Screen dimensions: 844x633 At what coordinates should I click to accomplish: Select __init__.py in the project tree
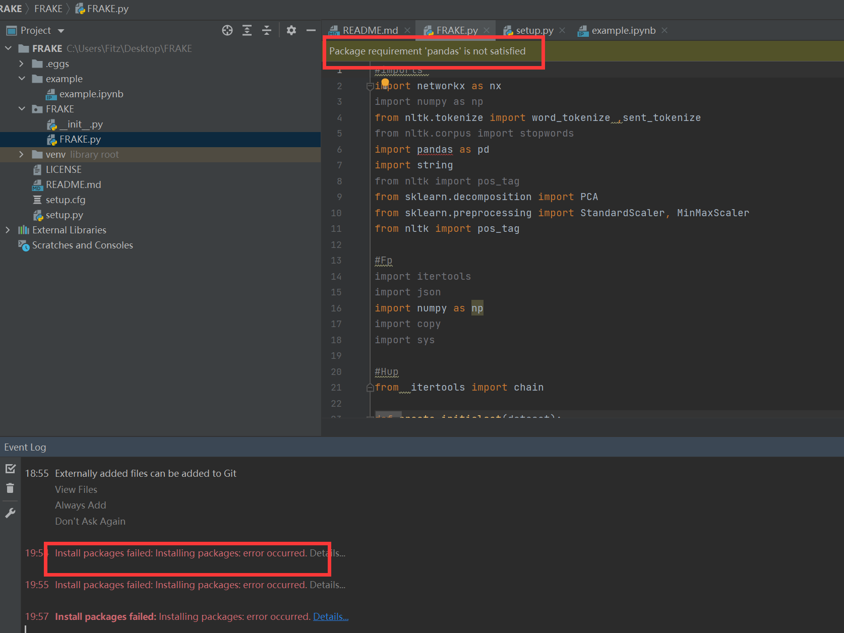[x=81, y=124]
